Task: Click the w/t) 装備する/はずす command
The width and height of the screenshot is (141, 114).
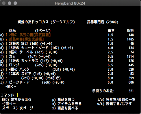Action: pos(114,104)
